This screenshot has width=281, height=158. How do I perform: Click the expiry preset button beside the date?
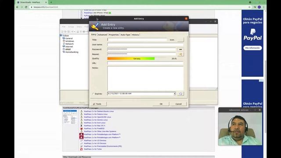(x=180, y=93)
